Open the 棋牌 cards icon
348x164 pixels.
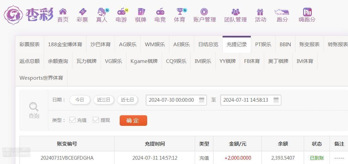[141, 11]
